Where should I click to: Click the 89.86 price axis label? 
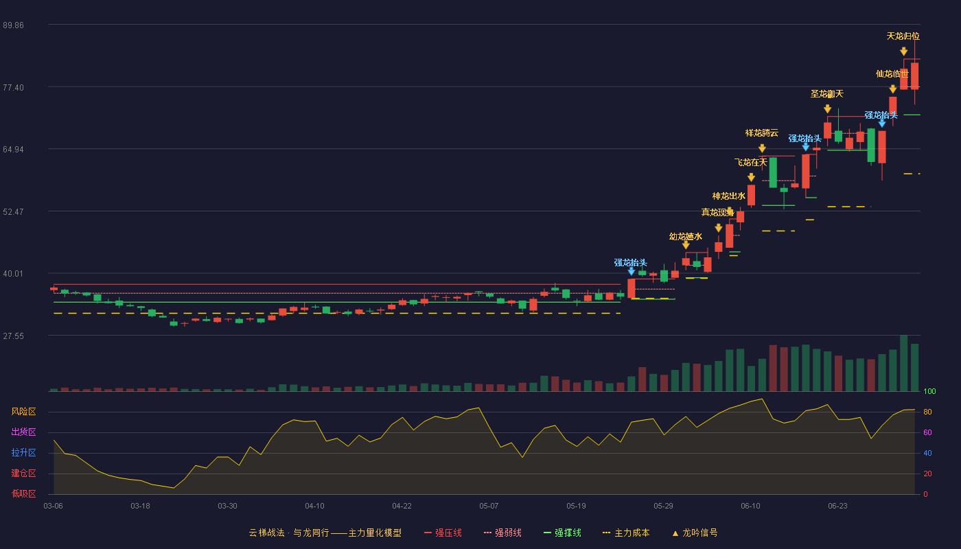pyautogui.click(x=13, y=25)
